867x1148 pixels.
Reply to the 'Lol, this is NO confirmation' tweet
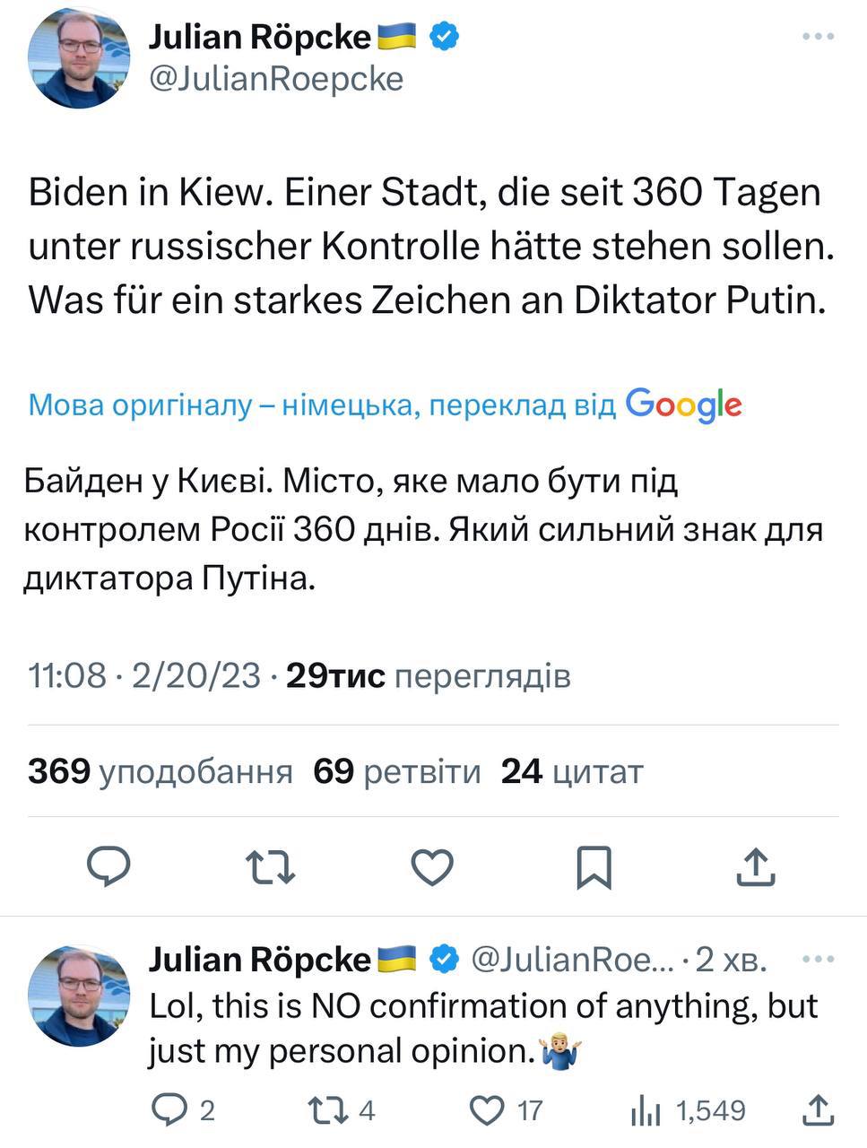click(x=168, y=1111)
